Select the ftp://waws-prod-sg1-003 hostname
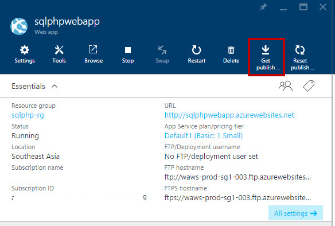 (x=237, y=177)
